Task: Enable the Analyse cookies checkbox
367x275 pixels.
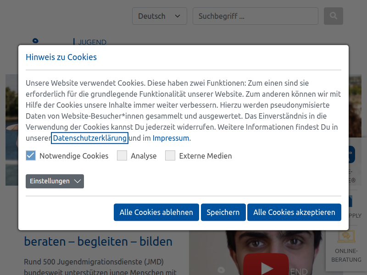Action: (x=122, y=155)
